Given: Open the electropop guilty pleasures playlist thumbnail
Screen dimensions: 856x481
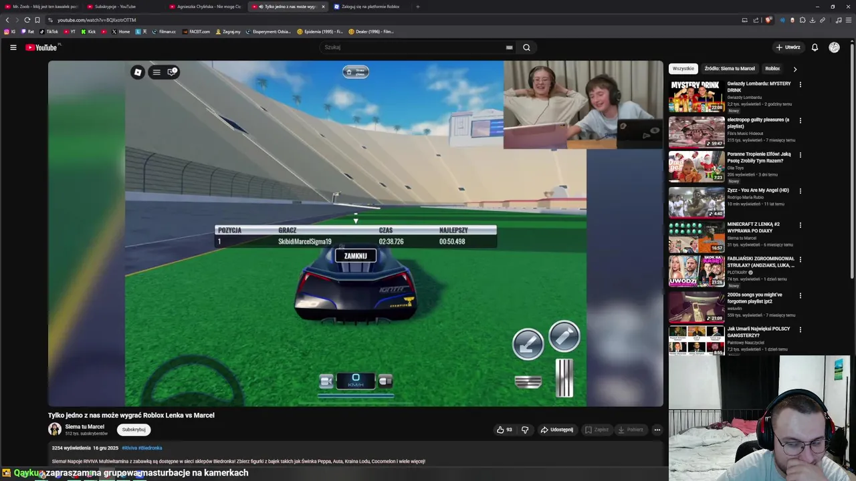Looking at the screenshot, I should tap(696, 132).
